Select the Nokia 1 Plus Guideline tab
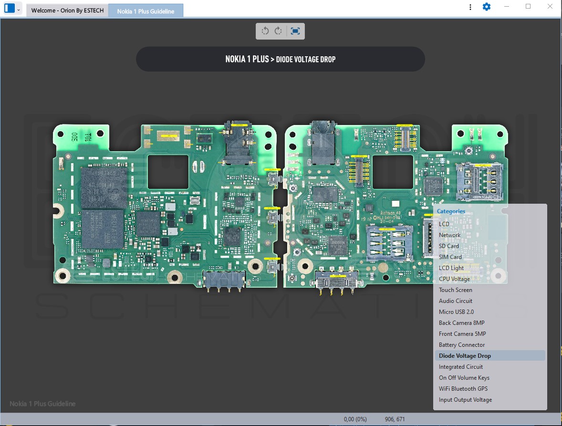The width and height of the screenshot is (562, 426). pyautogui.click(x=146, y=11)
